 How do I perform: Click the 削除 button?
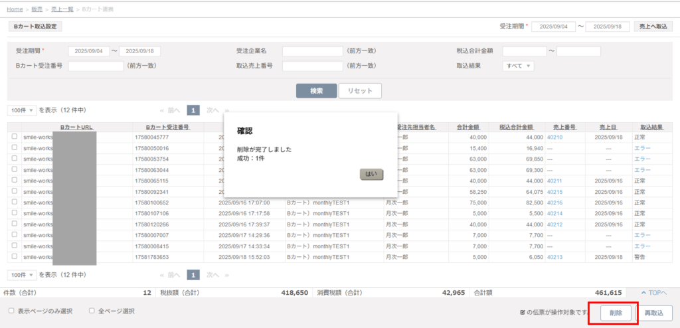616,313
